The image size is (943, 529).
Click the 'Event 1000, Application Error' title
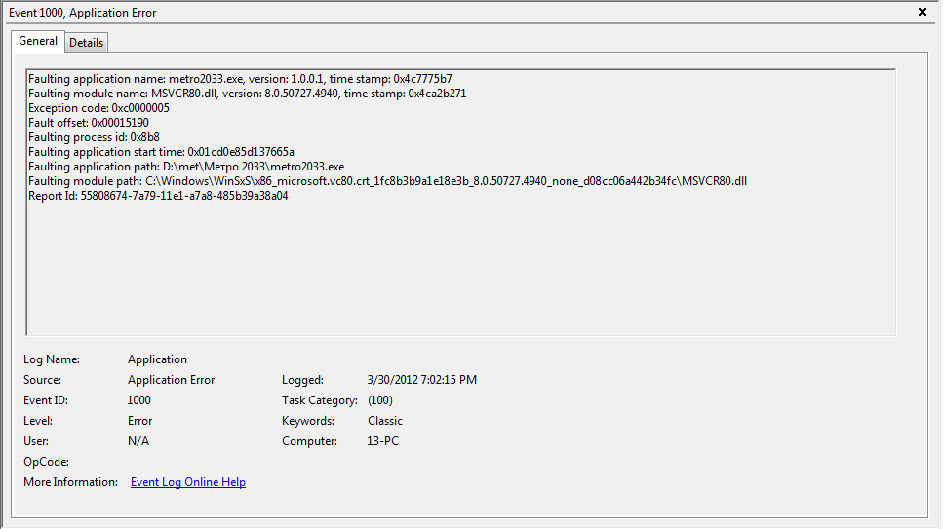pyautogui.click(x=82, y=13)
